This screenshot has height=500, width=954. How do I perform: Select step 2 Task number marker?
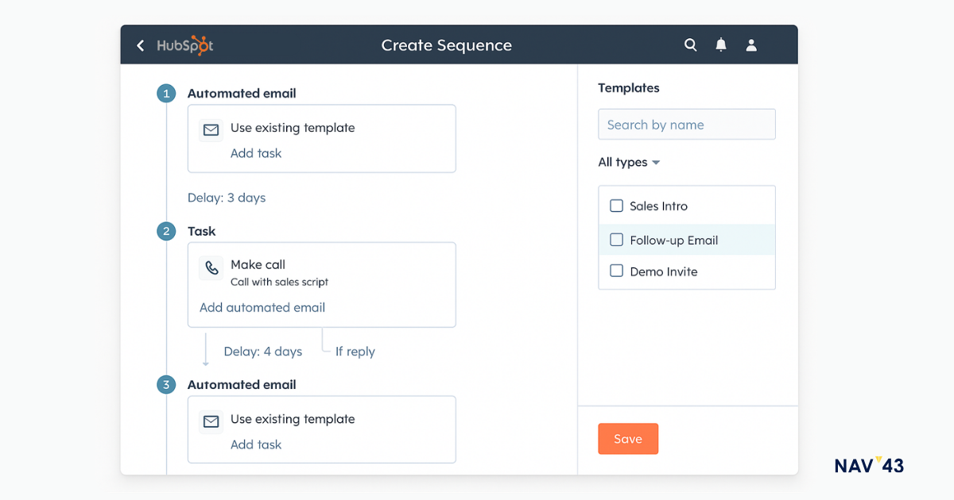[166, 232]
